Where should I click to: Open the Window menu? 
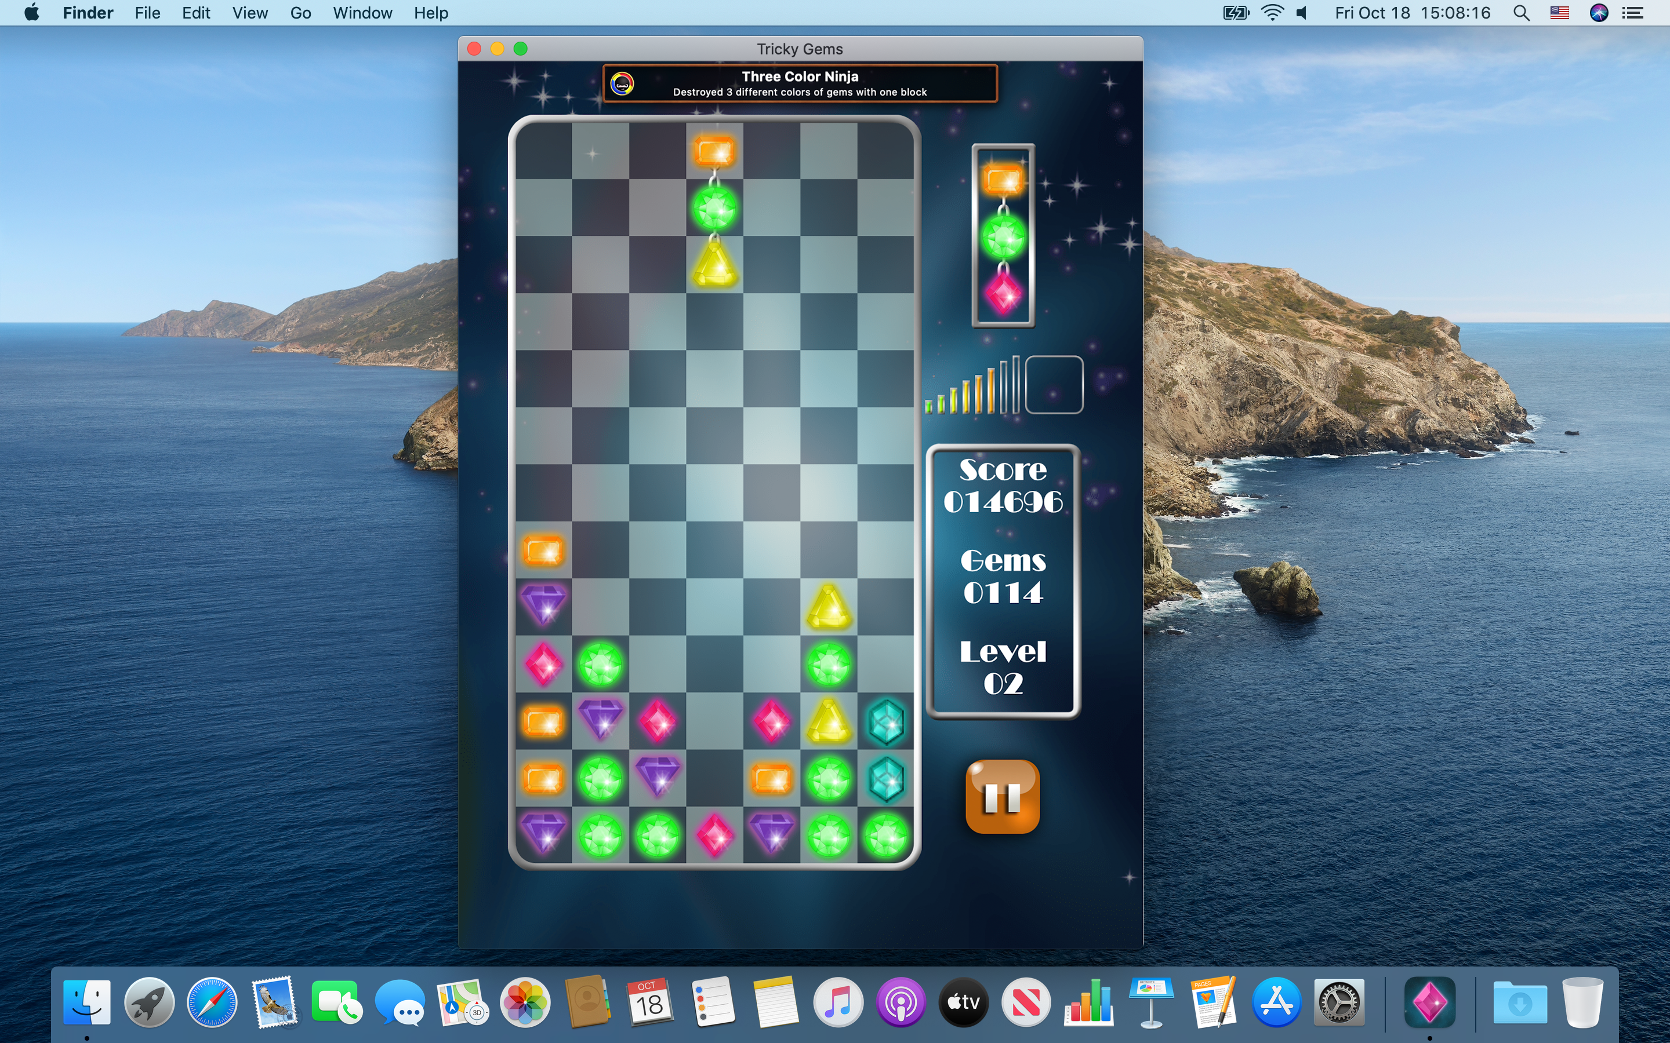[362, 12]
